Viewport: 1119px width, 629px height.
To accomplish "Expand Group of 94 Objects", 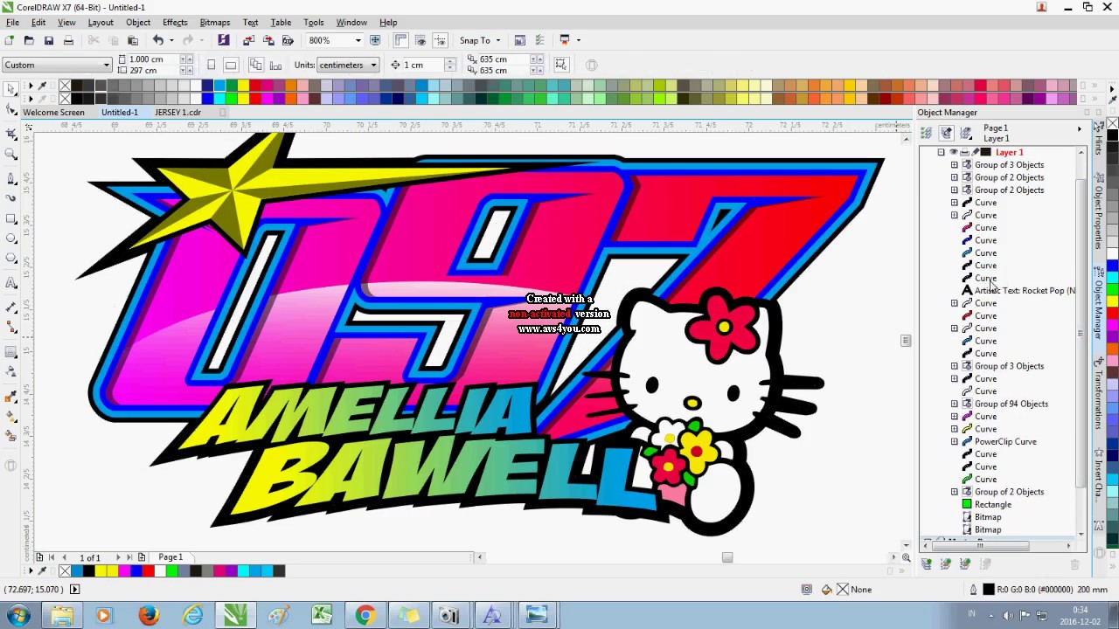I will tap(955, 404).
